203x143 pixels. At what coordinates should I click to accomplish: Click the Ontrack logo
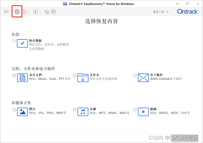(x=188, y=12)
